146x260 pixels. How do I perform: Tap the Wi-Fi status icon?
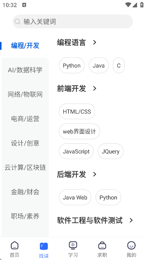click(128, 5)
